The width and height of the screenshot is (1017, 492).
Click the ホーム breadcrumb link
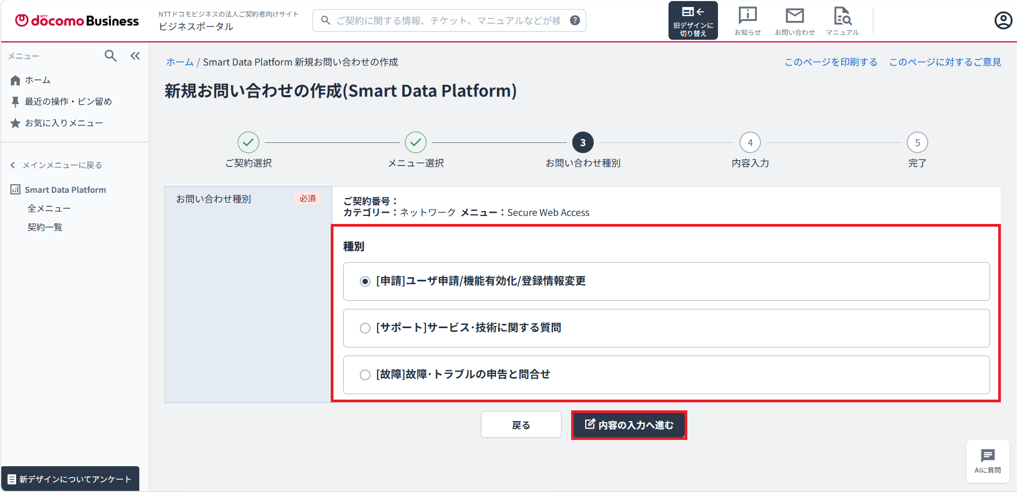[180, 62]
